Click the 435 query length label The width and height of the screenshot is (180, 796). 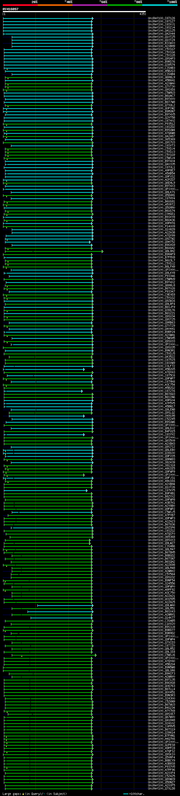pos(142,14)
